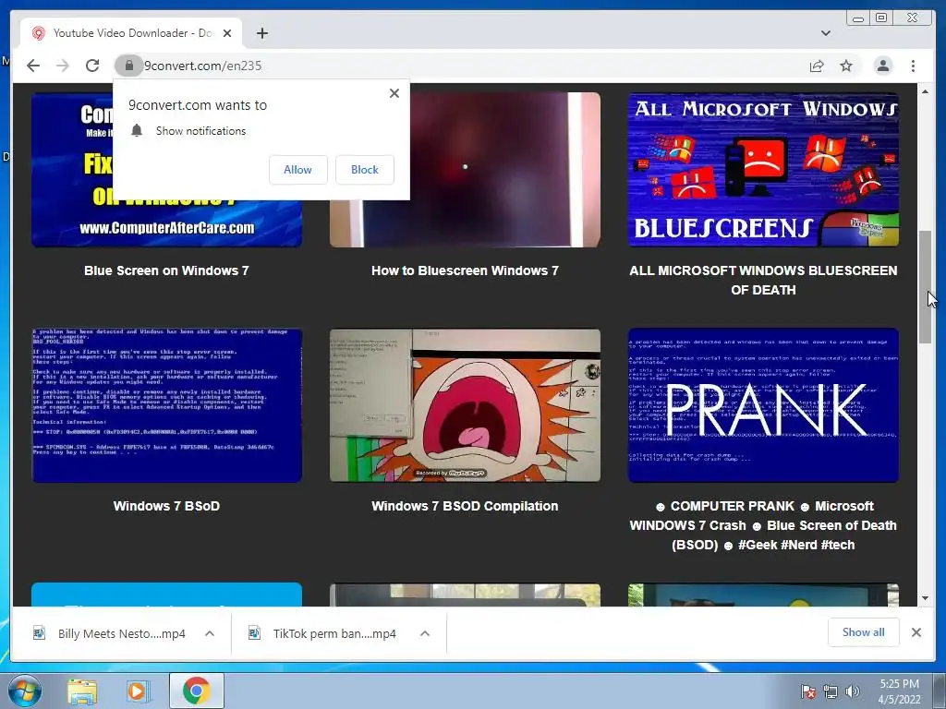Open the PRANK blue screen thumbnail
The width and height of the screenshot is (946, 709).
tap(763, 405)
